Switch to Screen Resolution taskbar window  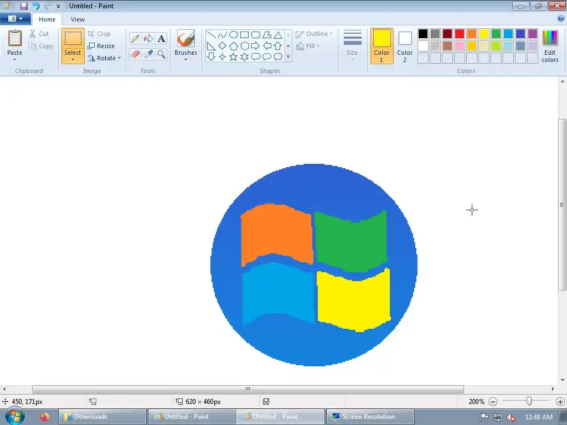pos(370,417)
